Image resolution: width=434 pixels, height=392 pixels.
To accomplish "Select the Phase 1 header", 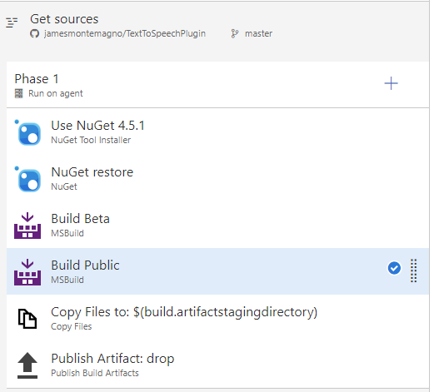I will coord(217,85).
